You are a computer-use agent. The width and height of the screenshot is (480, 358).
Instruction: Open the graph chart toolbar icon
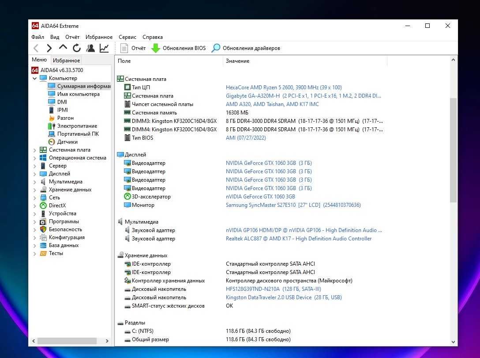coord(104,48)
